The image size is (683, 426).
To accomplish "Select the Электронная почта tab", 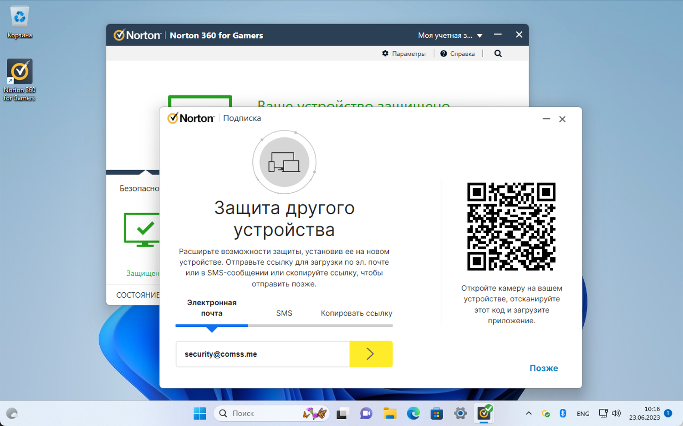I will 212,308.
